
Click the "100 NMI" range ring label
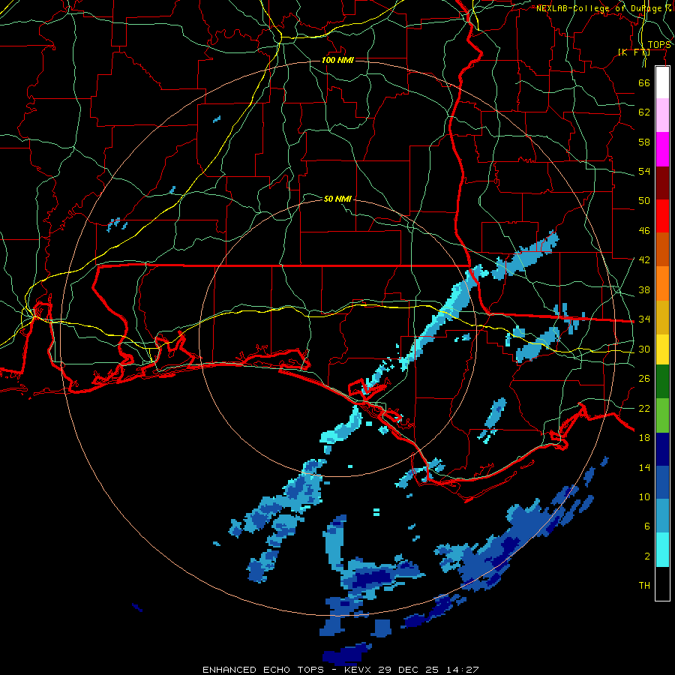[x=338, y=60]
